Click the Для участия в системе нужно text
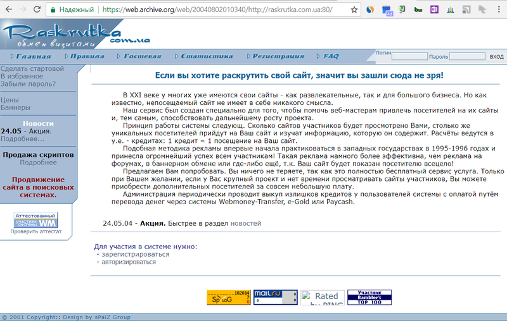 (146, 247)
